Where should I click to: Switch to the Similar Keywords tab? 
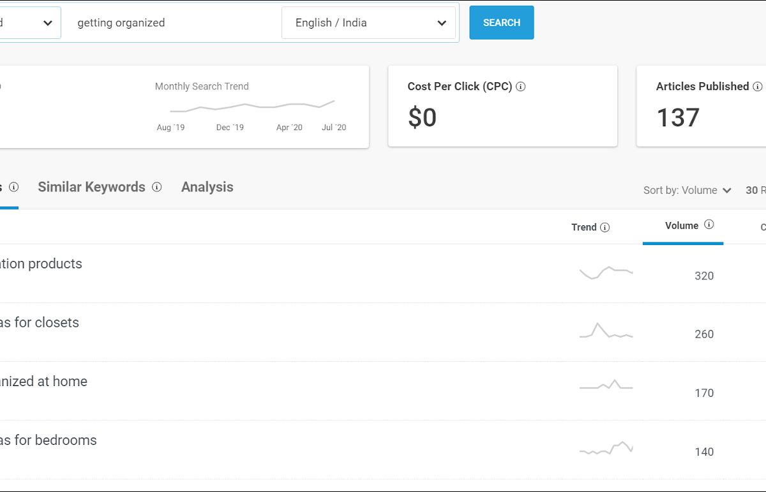pos(91,187)
